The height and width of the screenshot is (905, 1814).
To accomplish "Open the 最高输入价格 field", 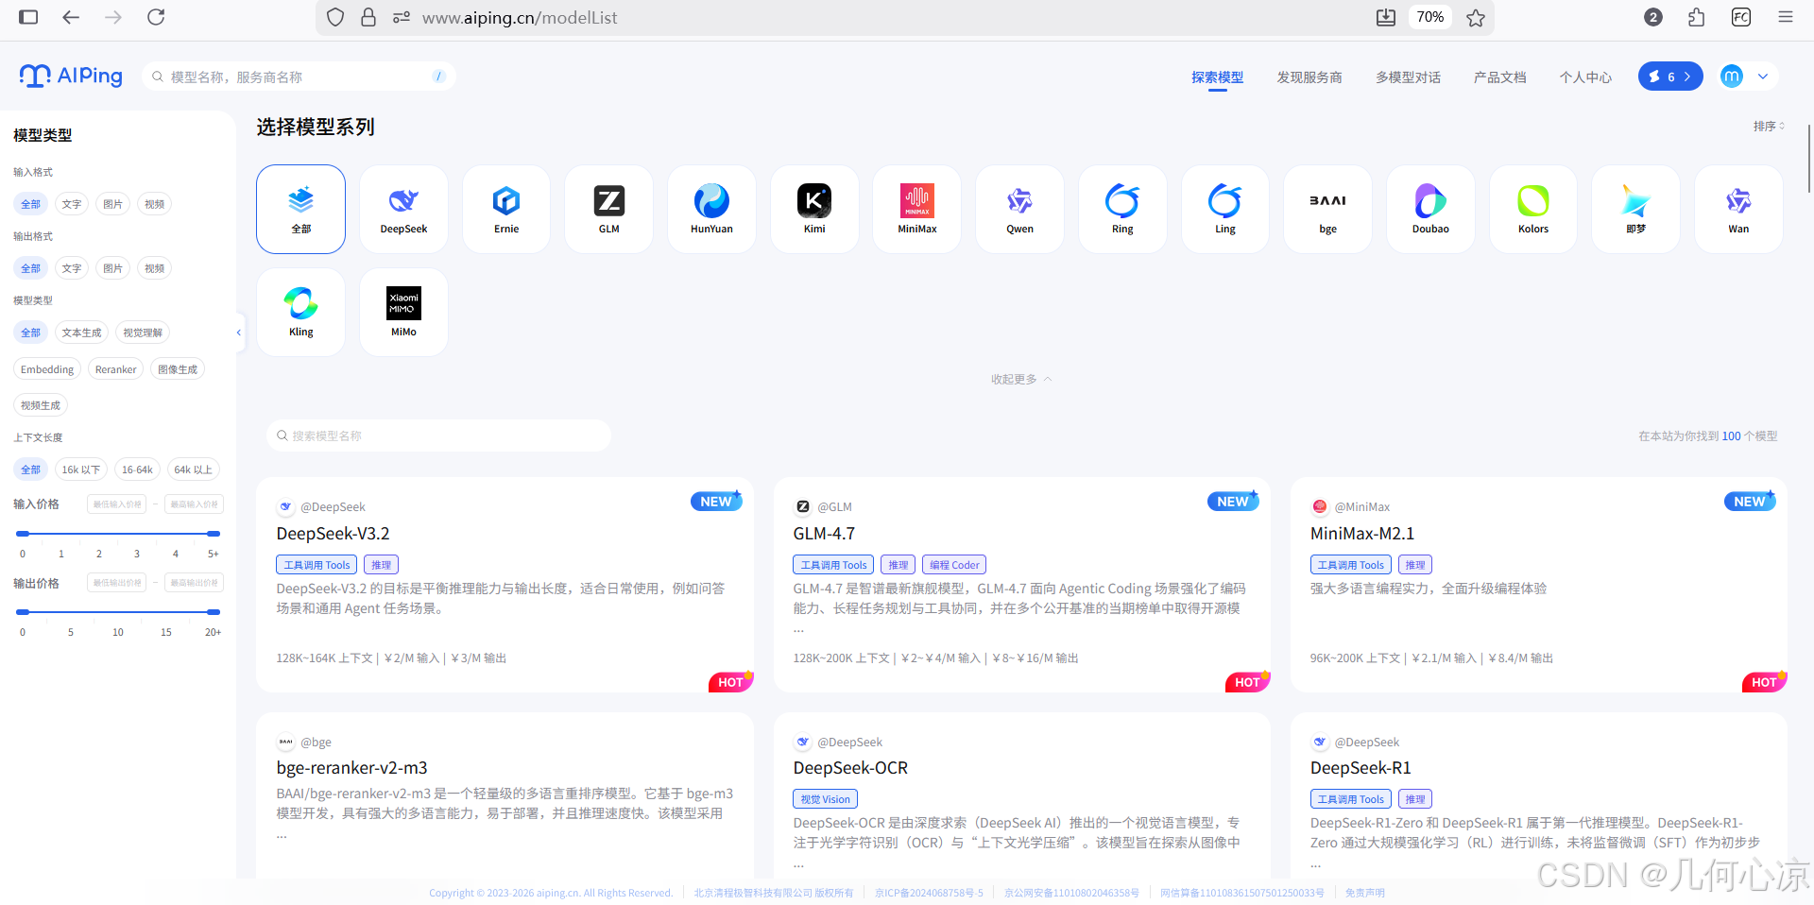I will [195, 504].
